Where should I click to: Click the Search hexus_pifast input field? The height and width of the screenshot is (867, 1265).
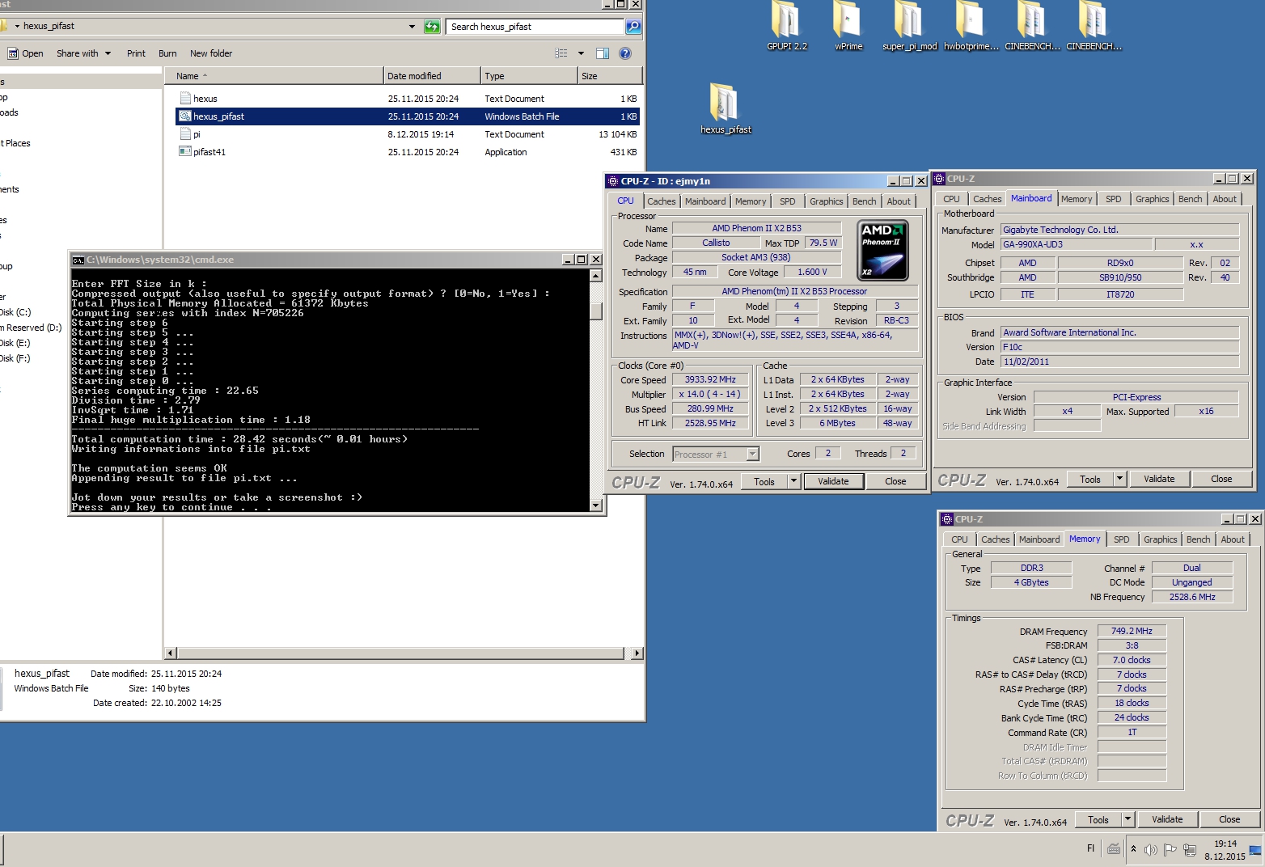point(535,27)
